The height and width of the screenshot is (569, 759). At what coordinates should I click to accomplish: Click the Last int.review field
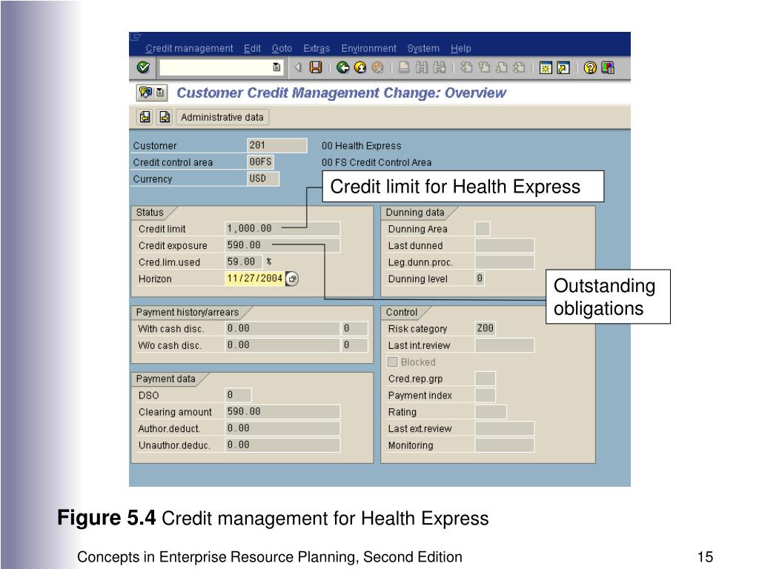coord(504,345)
